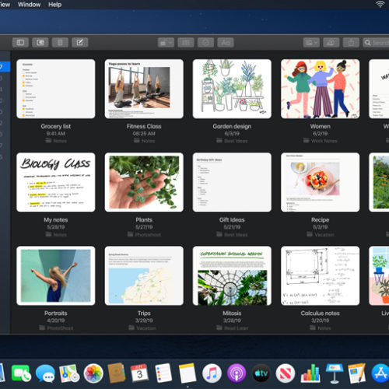Click the Notes folder label under Fitness Class
The width and height of the screenshot is (389, 389).
[x=144, y=141]
